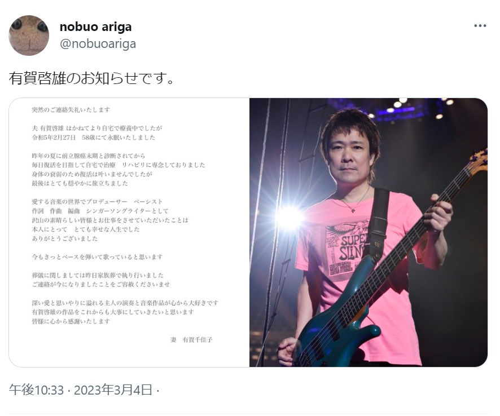The height and width of the screenshot is (416, 500).
Task: Click the 午後10:33 timestamp link
Action: click(36, 390)
